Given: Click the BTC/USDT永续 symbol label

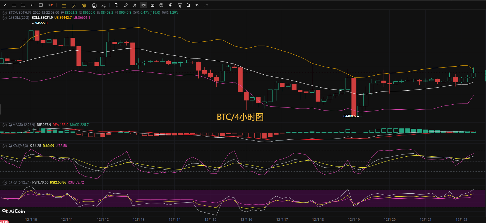Looking at the screenshot, I should 20,13.
